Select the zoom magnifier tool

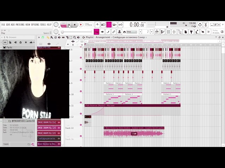click(75, 37)
